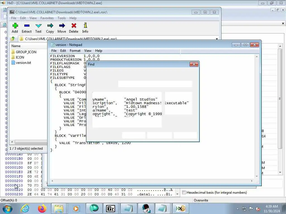
Task: Click the network tray icon
Action: coord(244,209)
